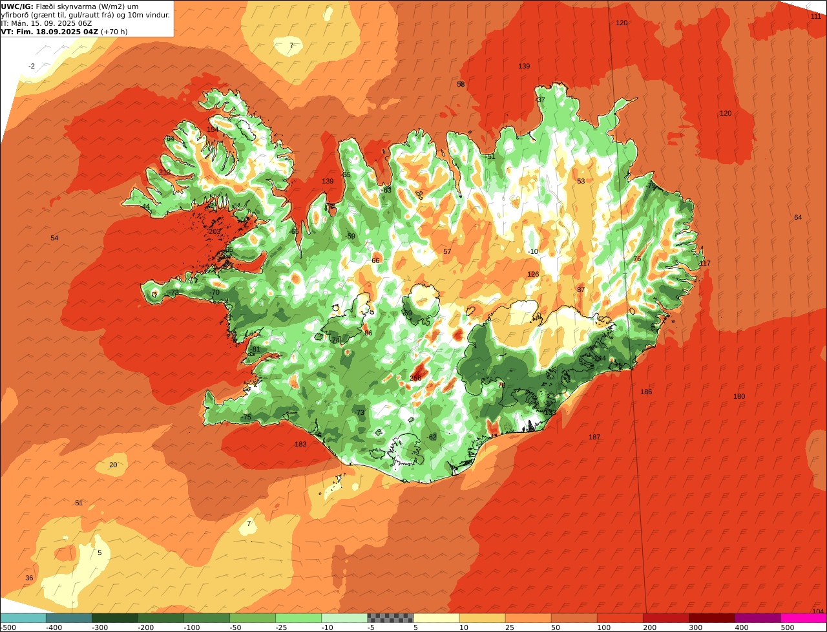Click the 256 value in south-central Iceland
Image resolution: width=827 pixels, height=632 pixels.
pos(415,378)
